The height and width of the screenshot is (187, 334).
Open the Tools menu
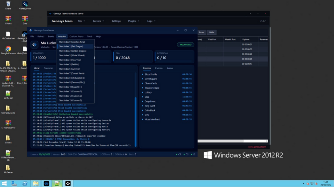pyautogui.click(x=90, y=37)
